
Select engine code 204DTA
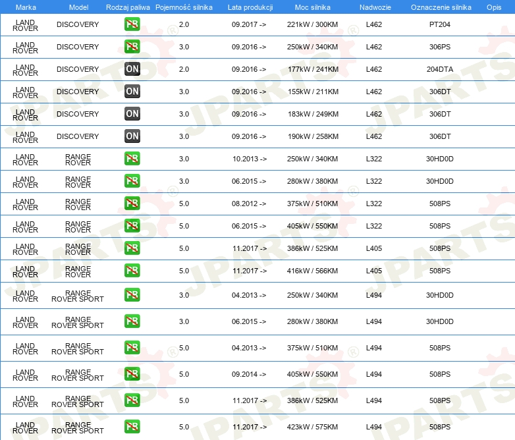(440, 69)
